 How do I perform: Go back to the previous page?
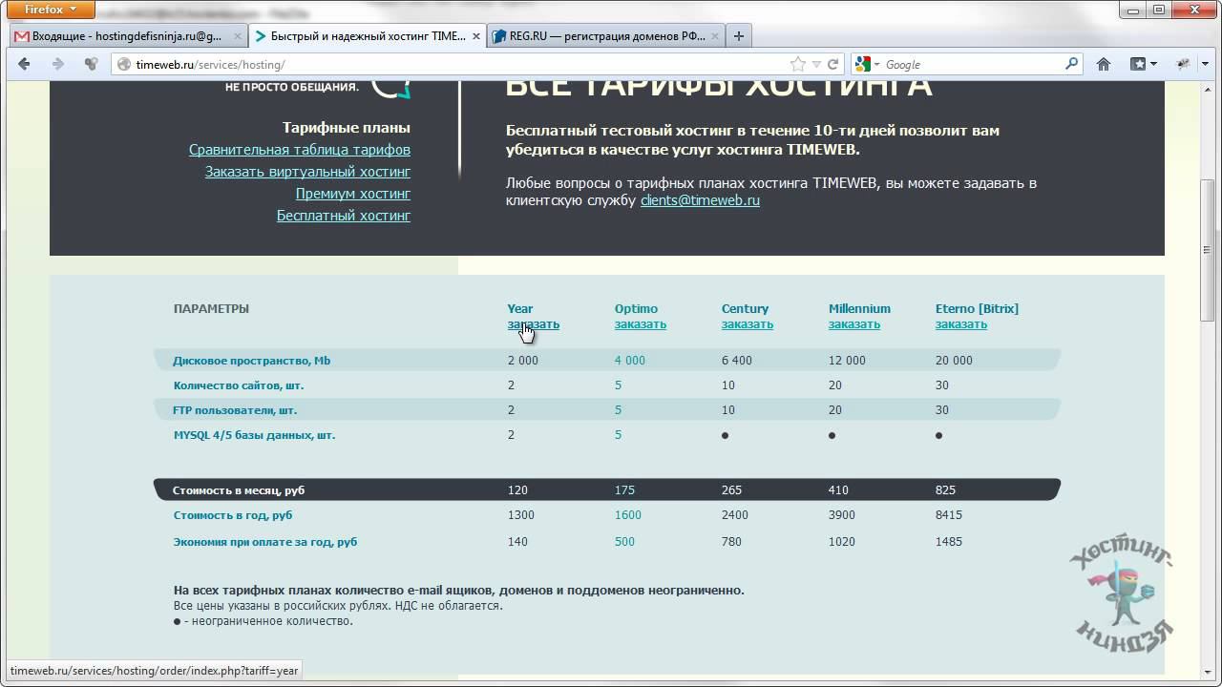pyautogui.click(x=25, y=64)
